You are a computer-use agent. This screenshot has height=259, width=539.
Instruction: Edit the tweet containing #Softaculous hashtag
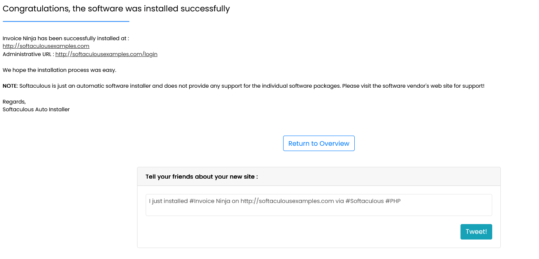(x=319, y=205)
